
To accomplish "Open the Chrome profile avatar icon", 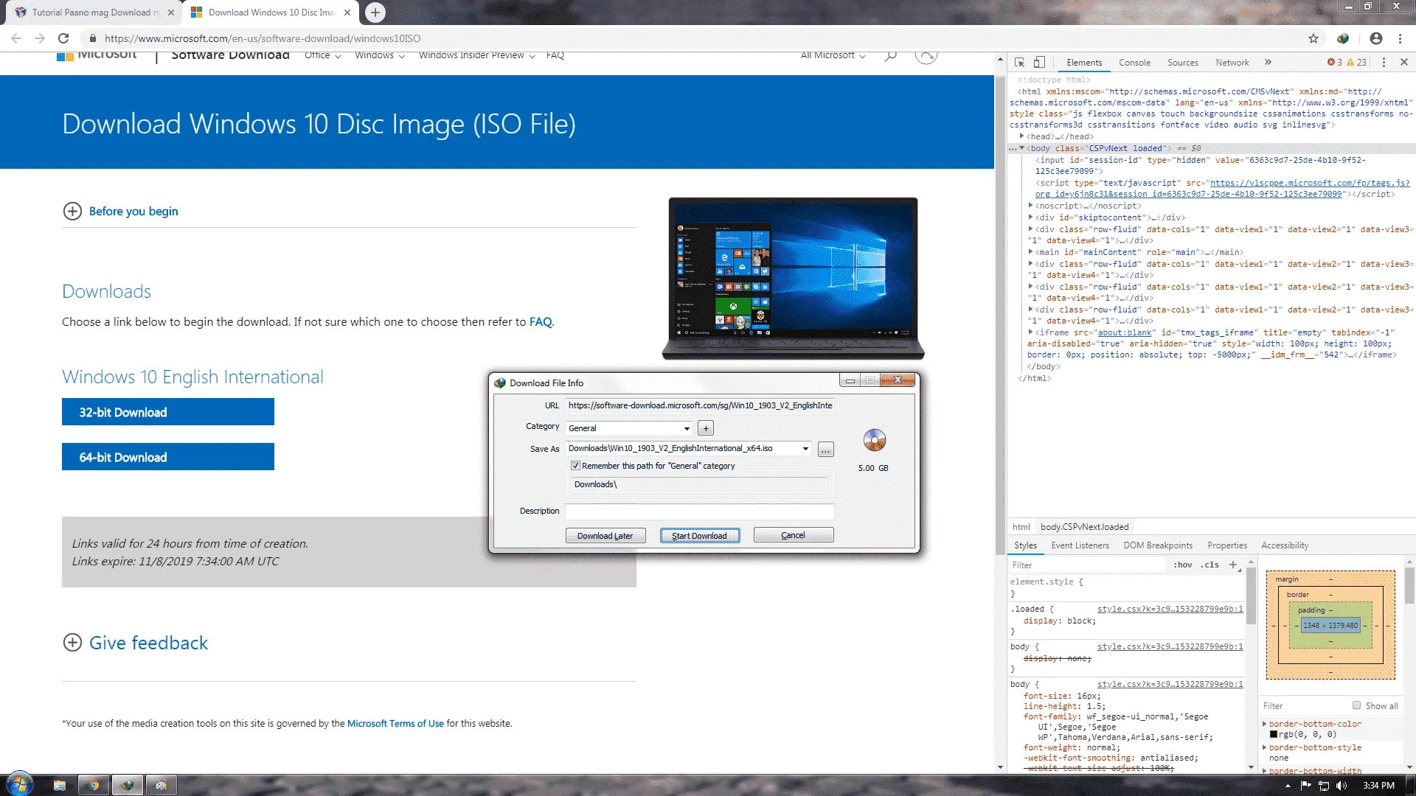I will pyautogui.click(x=1376, y=38).
